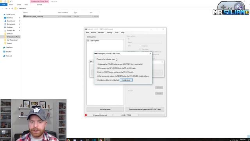The height and width of the screenshot is (141, 250).
Task: Click the retroarch address bar path
Action: pos(23,9)
